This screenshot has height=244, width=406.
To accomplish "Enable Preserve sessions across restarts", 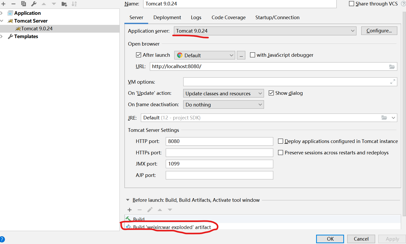I will click(x=280, y=153).
